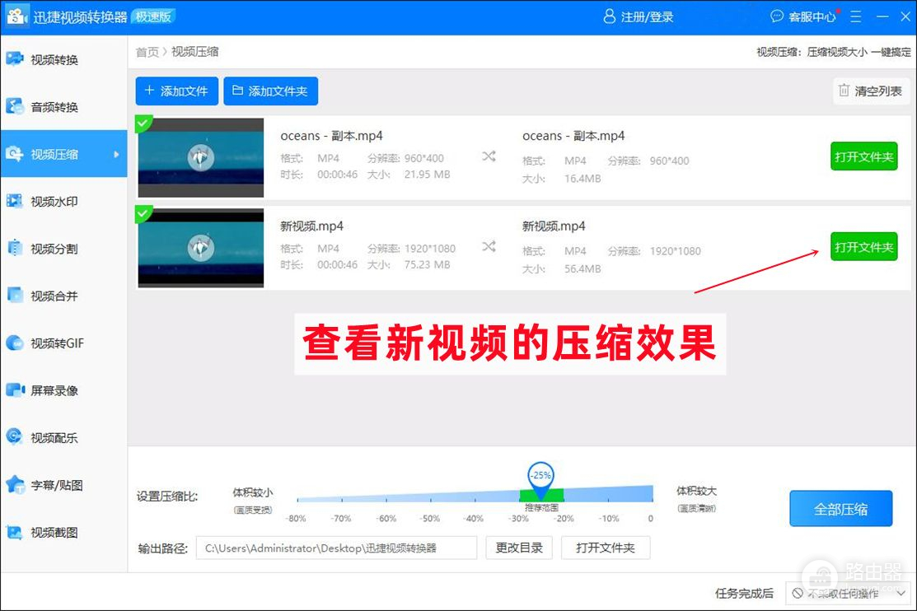Expand the 视频压缩 submenu arrow

click(116, 154)
